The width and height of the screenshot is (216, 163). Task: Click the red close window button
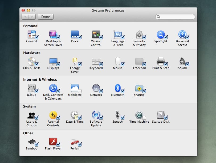(23, 10)
